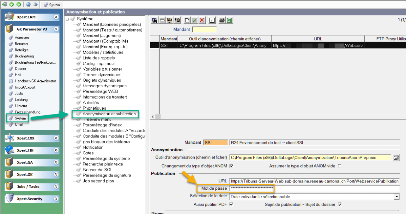
Task: Click the Outil d'anonymisation path field
Action: click(x=311, y=158)
